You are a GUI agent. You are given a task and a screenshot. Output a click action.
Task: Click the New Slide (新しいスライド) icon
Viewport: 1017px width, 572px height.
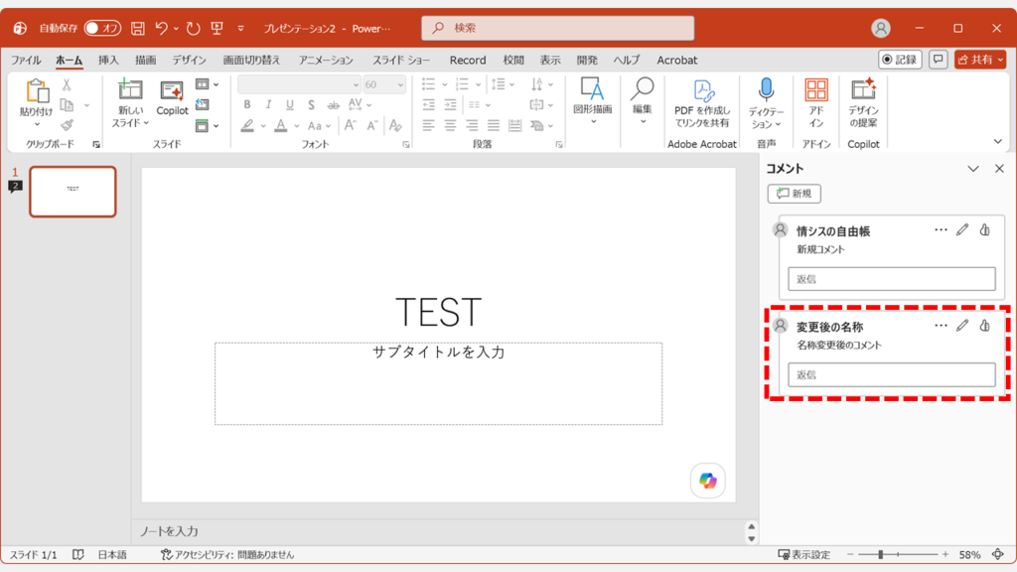click(x=130, y=89)
